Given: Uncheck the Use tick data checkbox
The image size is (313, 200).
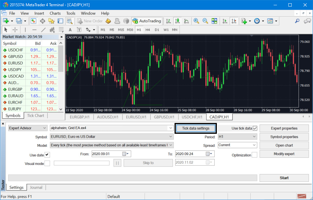Looking at the screenshot, I should click(255, 129).
